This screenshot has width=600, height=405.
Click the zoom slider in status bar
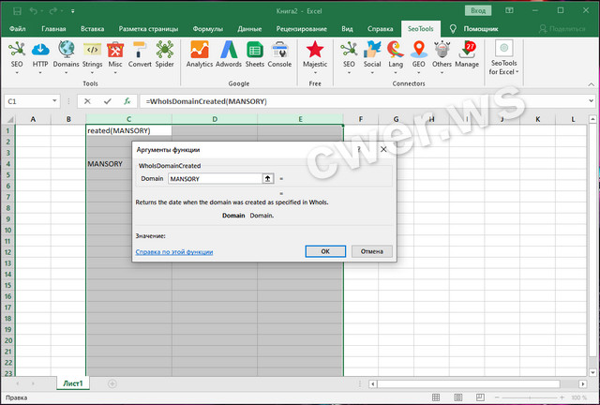pyautogui.click(x=530, y=397)
